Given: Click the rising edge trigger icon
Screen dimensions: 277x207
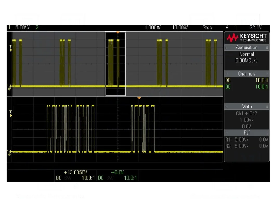Looking at the screenshot, I should [227, 27].
